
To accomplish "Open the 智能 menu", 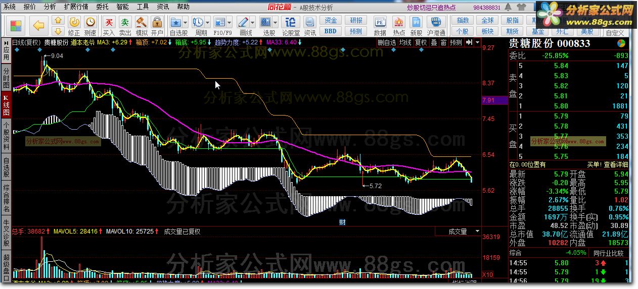I will tap(122, 7).
